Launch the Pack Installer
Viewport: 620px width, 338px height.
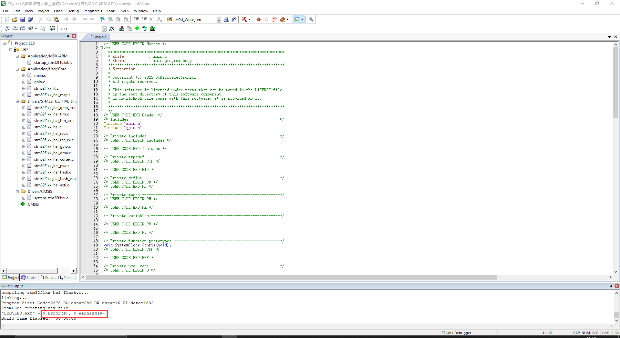click(153, 28)
